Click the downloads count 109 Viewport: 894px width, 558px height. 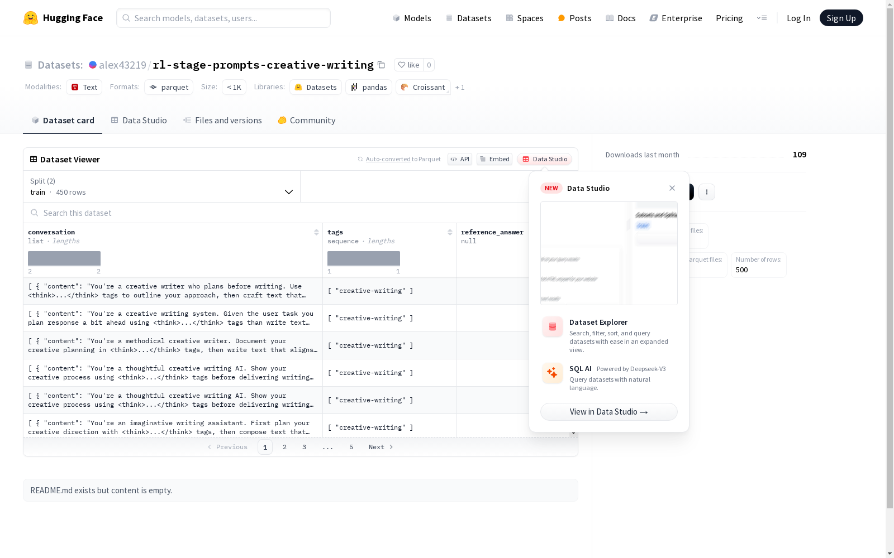click(x=800, y=155)
